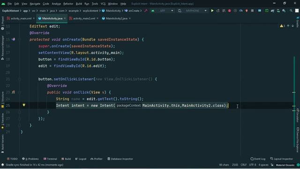Open UTF-8 file encoding selector
Image resolution: width=300 pixels, height=169 pixels.
point(253,165)
